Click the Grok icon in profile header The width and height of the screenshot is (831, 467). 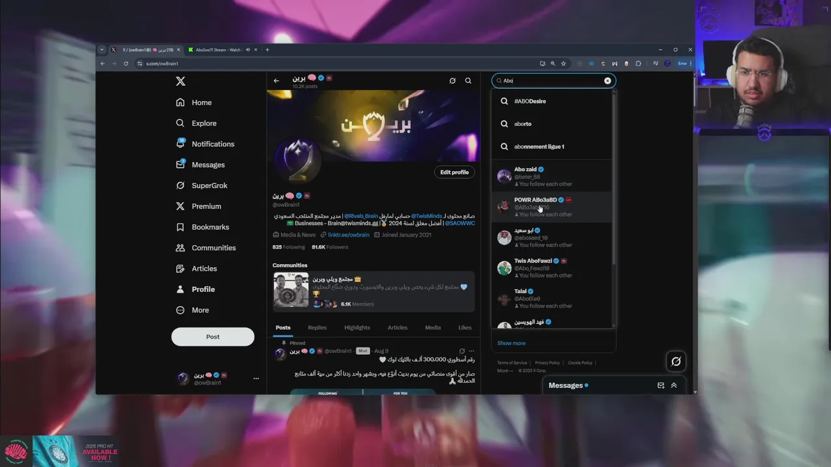[453, 81]
